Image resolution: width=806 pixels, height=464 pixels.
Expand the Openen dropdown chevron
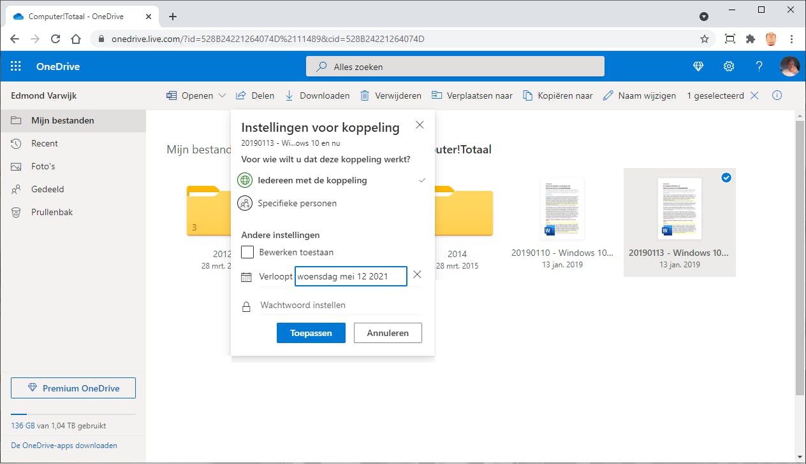click(x=222, y=95)
